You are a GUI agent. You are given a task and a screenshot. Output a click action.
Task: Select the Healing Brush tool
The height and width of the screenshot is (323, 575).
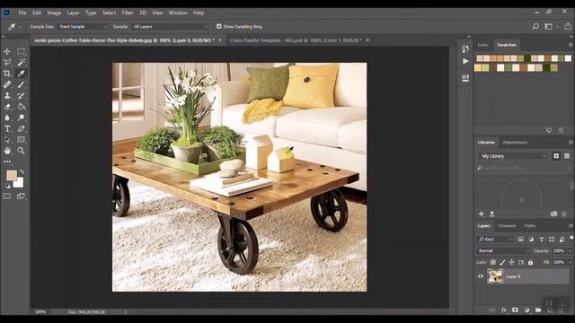(x=7, y=84)
